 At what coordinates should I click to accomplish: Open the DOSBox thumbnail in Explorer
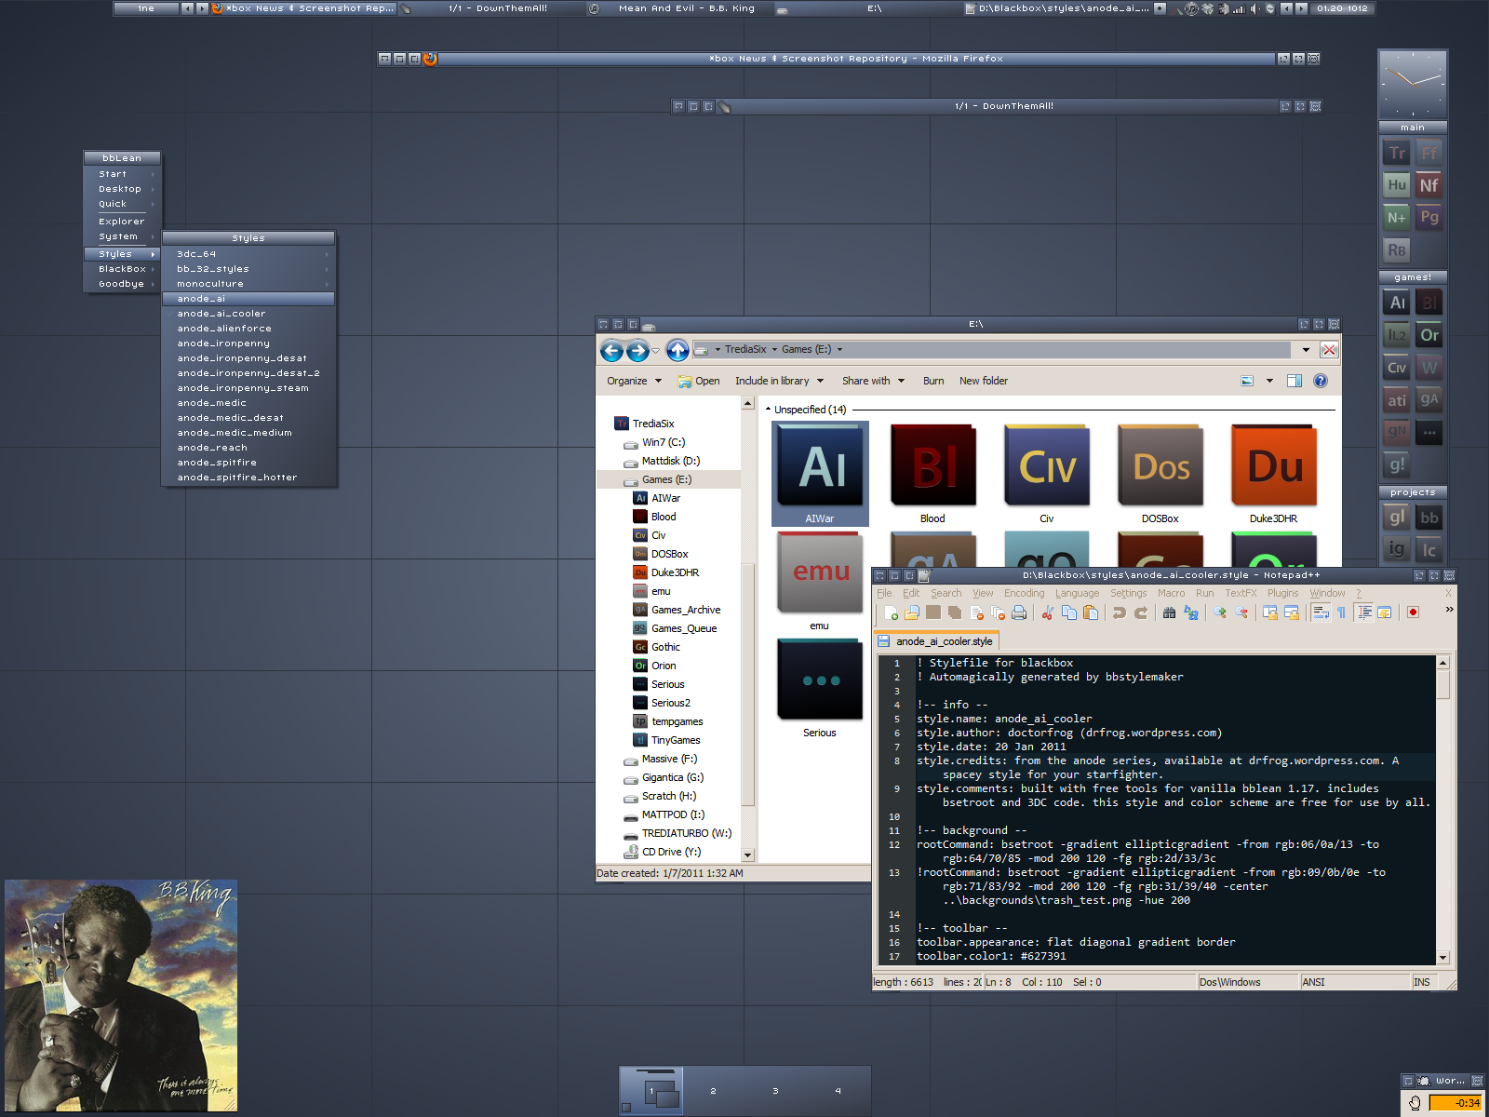(1160, 474)
